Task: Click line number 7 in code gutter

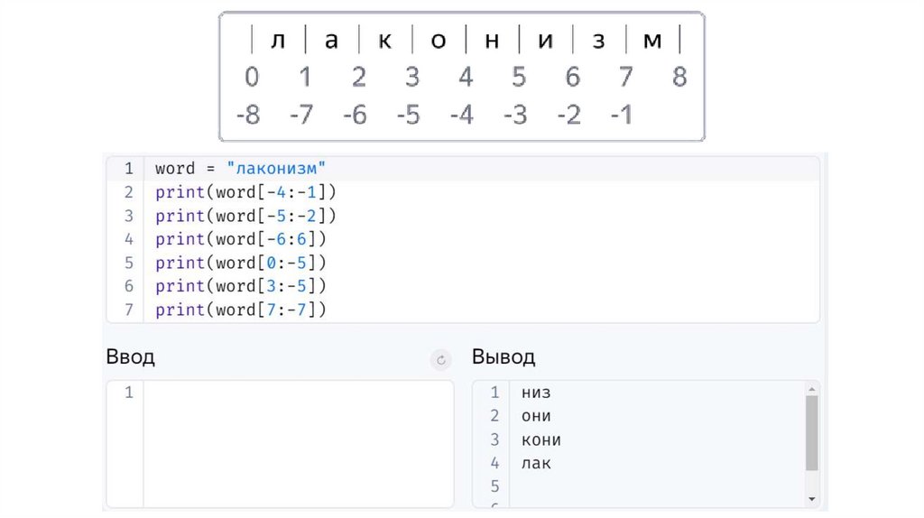Action: point(128,310)
